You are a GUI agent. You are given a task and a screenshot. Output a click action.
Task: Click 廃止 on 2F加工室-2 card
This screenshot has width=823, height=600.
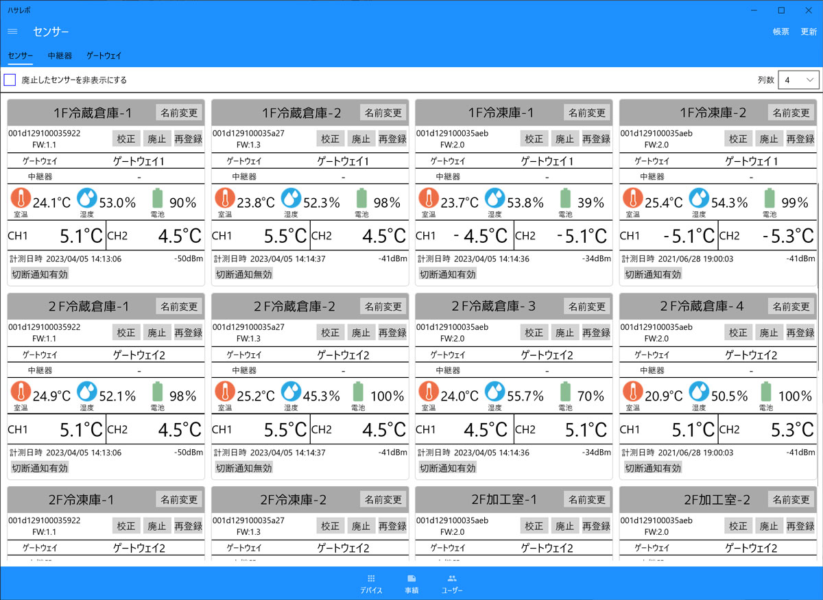769,526
